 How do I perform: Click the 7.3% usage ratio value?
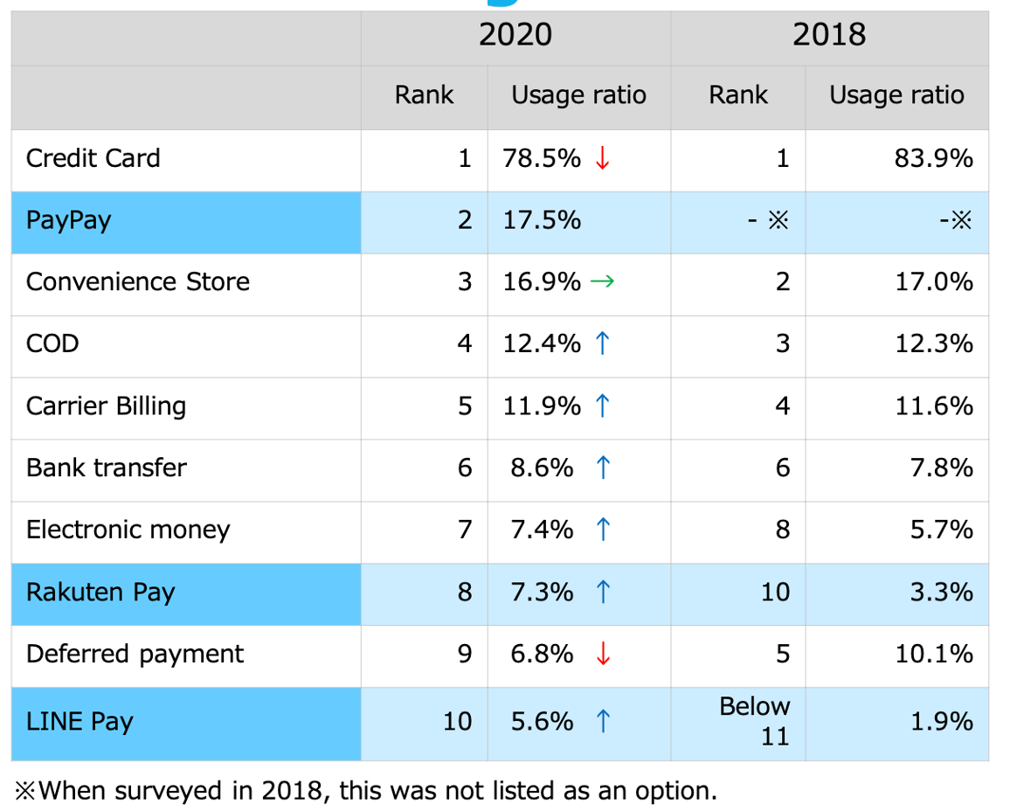coord(542,592)
